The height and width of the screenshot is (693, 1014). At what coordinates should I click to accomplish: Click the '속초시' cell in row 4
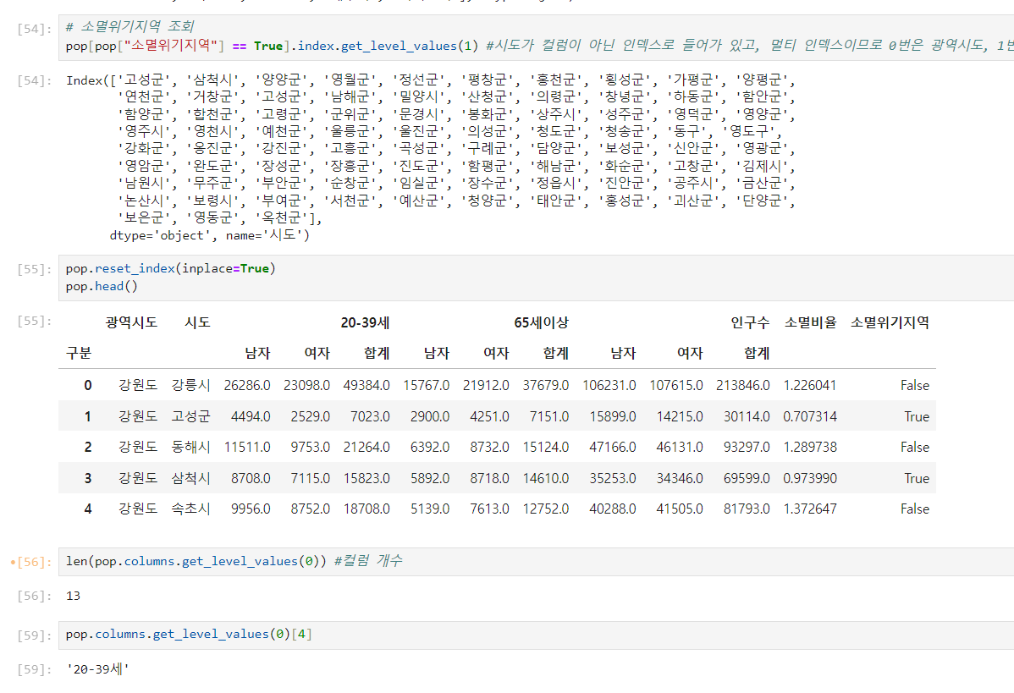190,509
